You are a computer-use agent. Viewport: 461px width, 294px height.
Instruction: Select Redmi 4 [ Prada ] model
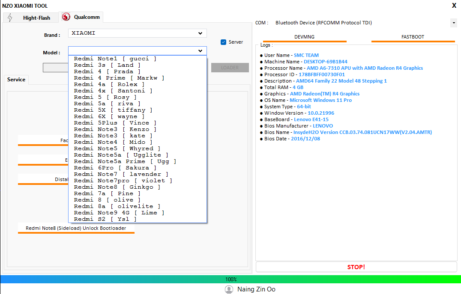click(x=137, y=71)
